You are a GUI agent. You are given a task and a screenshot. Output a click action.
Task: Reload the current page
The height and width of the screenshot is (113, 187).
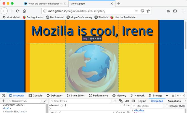pos(18,11)
